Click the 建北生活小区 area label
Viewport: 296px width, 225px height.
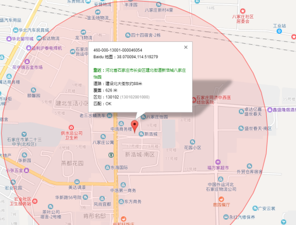72,103
